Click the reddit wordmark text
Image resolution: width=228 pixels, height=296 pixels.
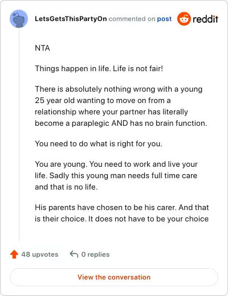pos(205,19)
